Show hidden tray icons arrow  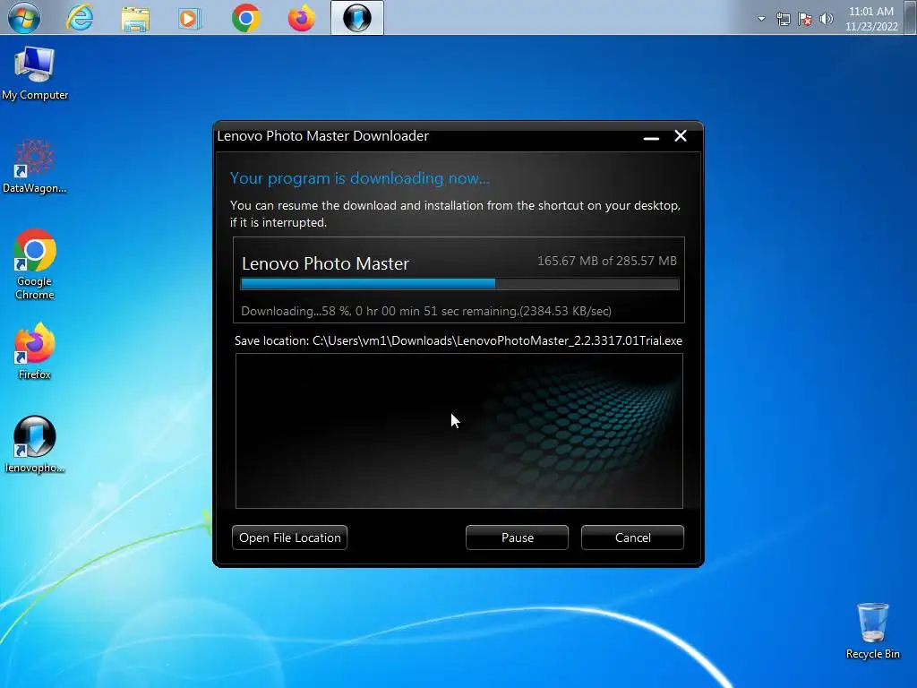(x=761, y=19)
